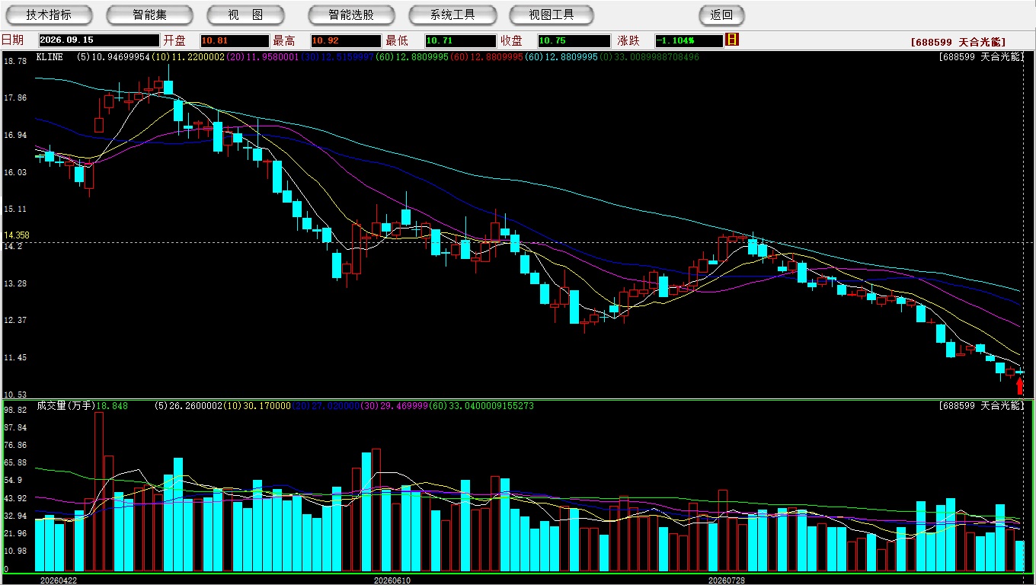Viewport: 1036px width, 585px height.
Task: Open the 技术指标 menu button
Action: 49,14
